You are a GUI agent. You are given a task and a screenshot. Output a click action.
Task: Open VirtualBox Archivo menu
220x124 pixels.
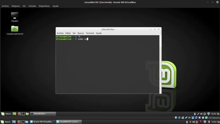click(5, 6)
